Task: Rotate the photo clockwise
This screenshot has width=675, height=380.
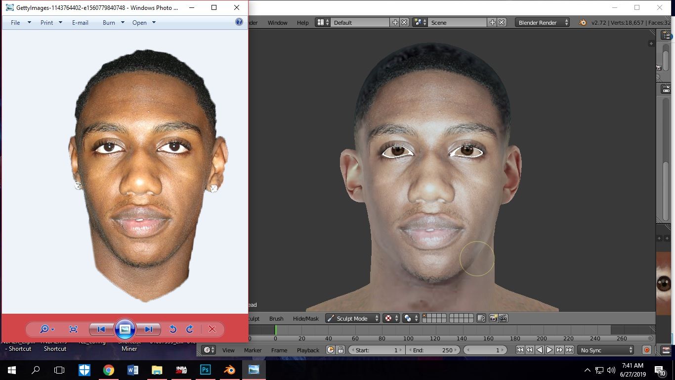Action: (x=190, y=329)
